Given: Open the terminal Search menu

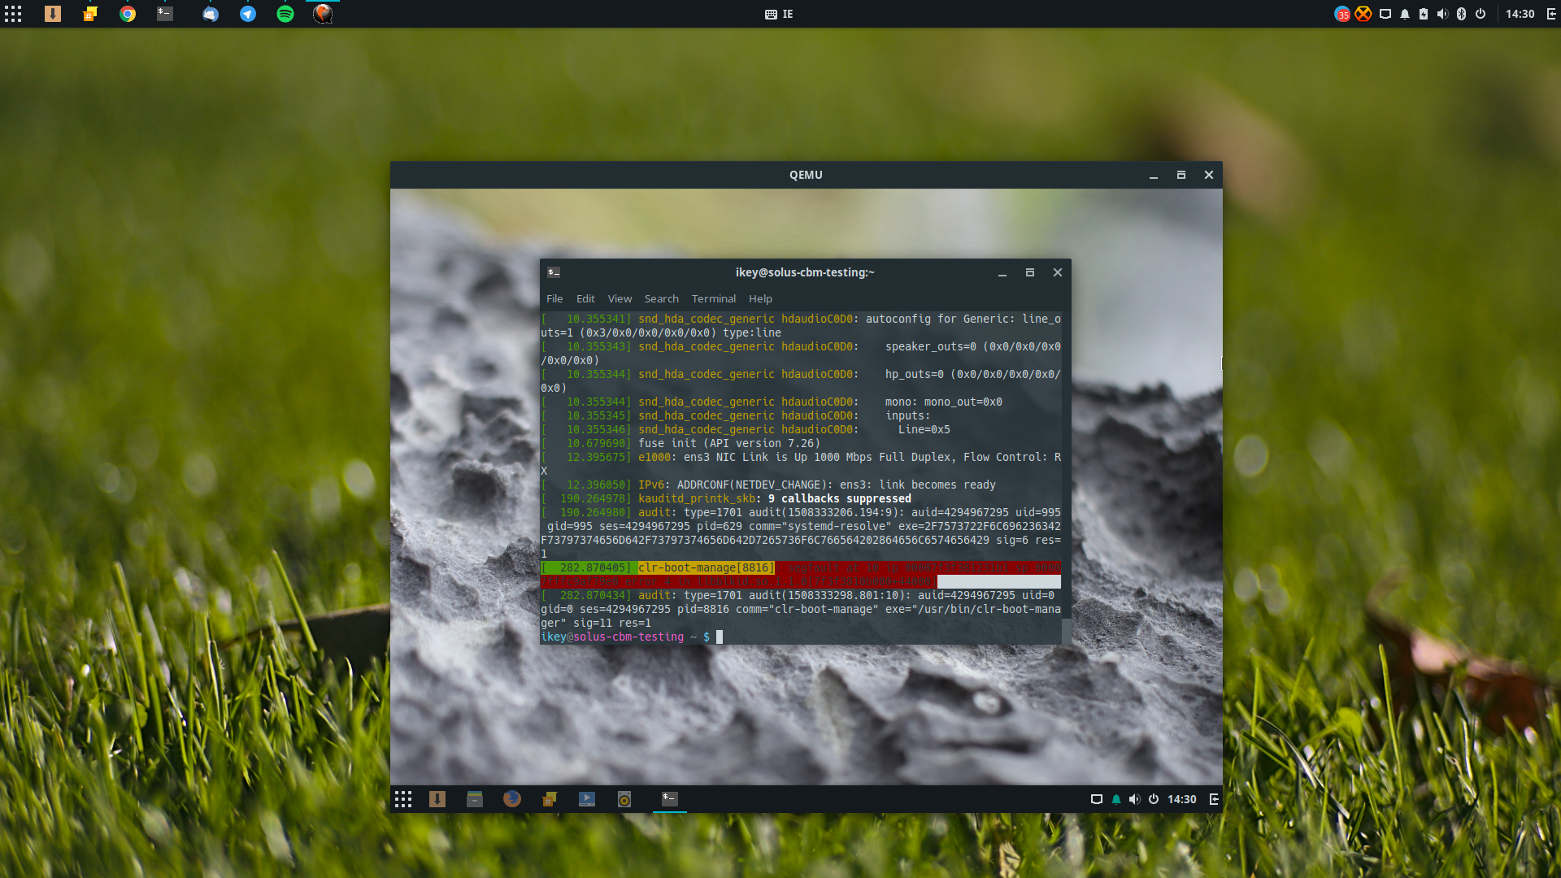Looking at the screenshot, I should 662,299.
